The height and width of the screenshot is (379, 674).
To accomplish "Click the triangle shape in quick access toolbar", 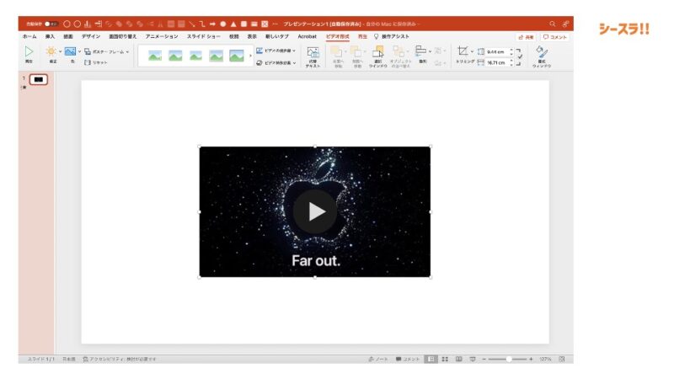I will pos(233,24).
